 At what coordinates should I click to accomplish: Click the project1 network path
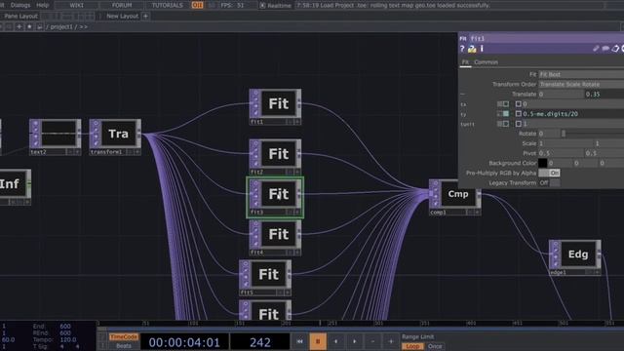click(x=61, y=26)
